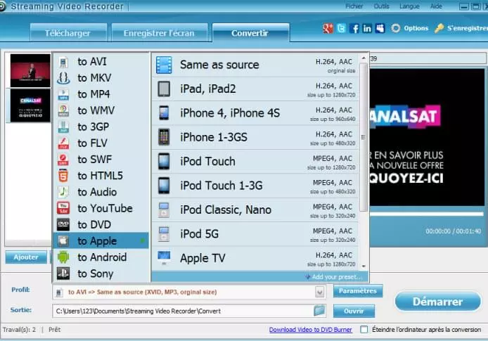
Task: Switch to the Convertir tab
Action: click(250, 32)
